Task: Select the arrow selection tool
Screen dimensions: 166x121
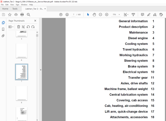Action: [88, 14]
